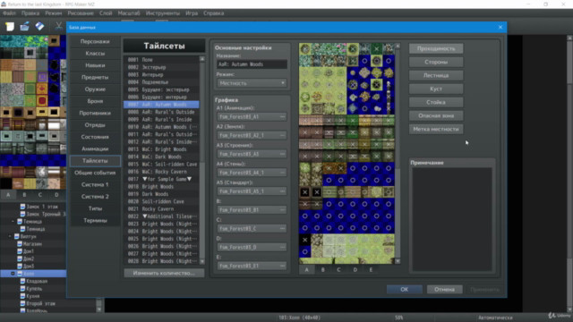The height and width of the screenshot is (322, 573).
Task: Click the Изменить количество button
Action: point(164,273)
